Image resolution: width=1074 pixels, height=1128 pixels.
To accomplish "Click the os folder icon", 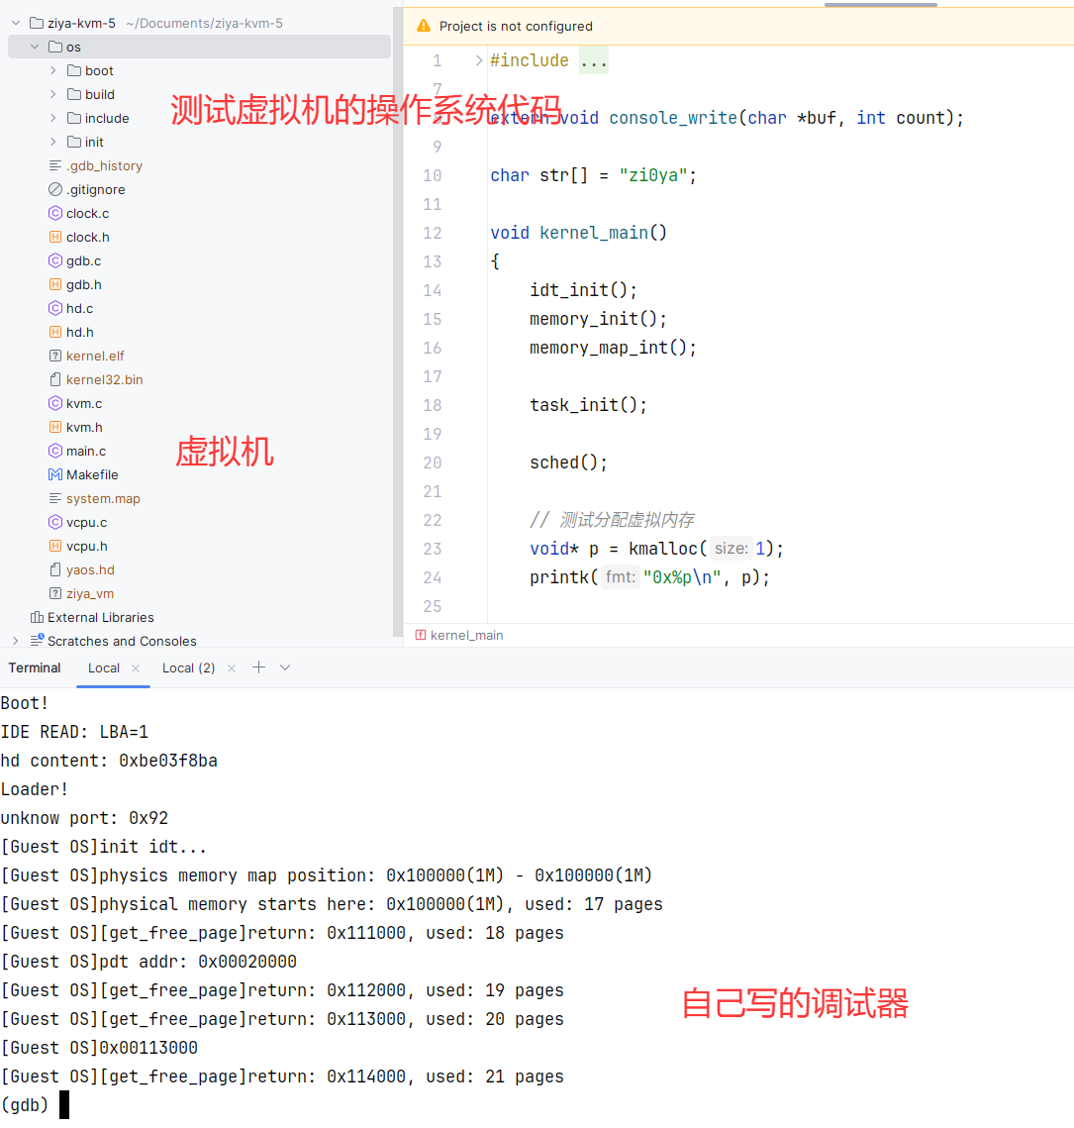I will coord(55,47).
